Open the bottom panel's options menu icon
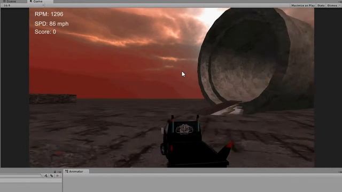The height and width of the screenshot is (192, 342). [x=59, y=172]
